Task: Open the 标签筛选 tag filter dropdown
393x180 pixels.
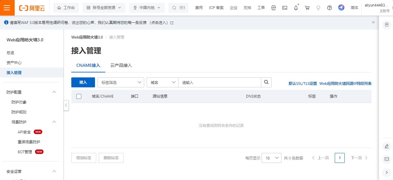Action: 121,82
